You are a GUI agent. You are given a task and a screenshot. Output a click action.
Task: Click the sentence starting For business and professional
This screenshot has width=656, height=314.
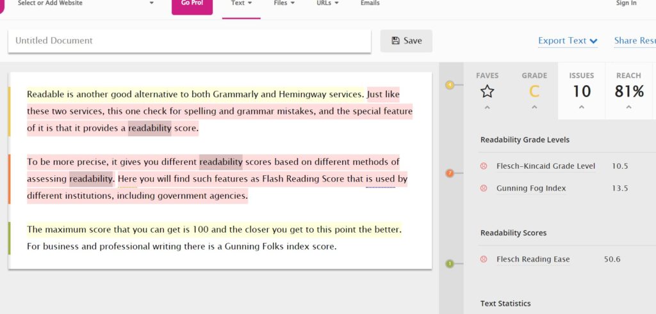coord(181,246)
